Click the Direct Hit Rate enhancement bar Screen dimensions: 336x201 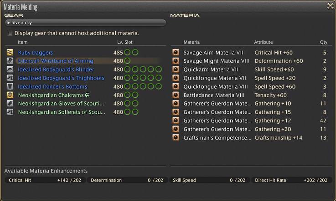(292, 180)
